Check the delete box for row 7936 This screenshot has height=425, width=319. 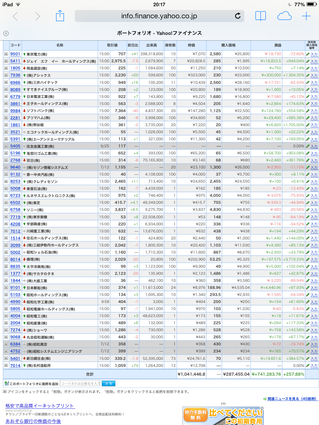click(x=6, y=75)
